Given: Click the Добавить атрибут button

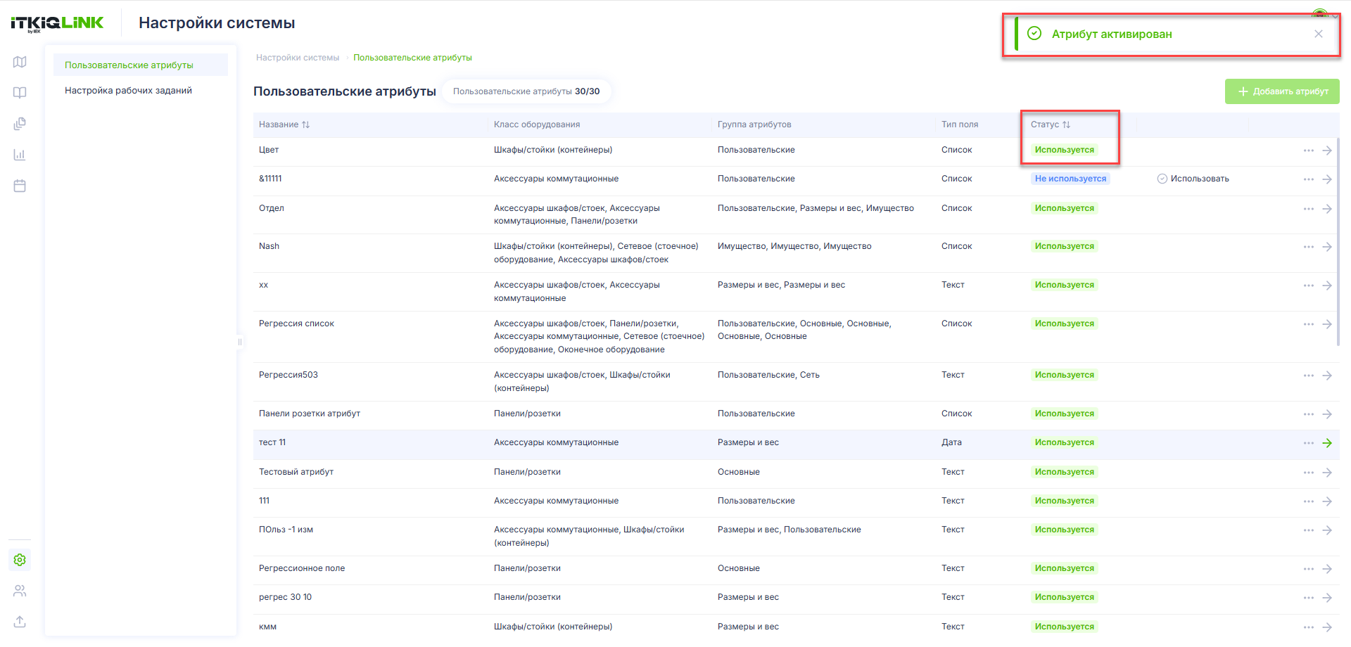Looking at the screenshot, I should pyautogui.click(x=1282, y=91).
